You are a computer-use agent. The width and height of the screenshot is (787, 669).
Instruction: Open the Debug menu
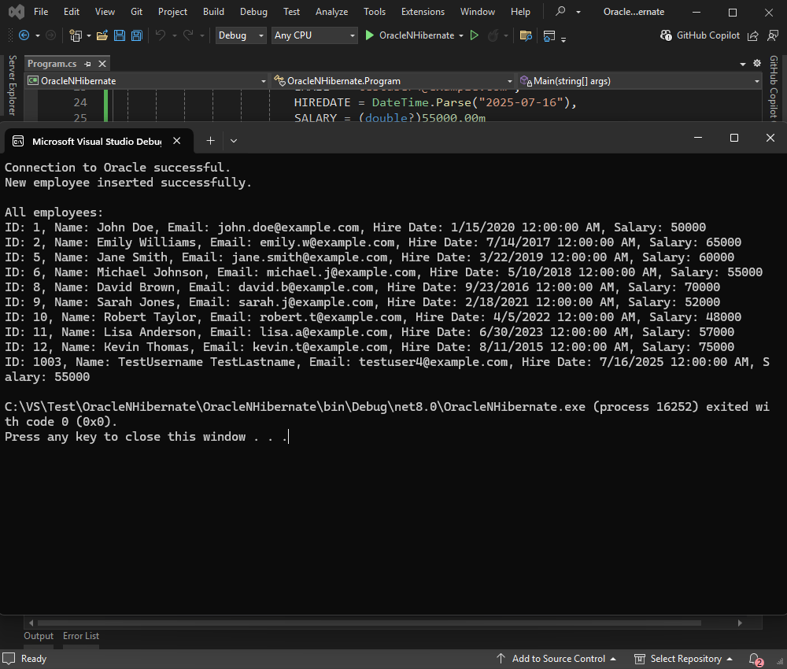(x=253, y=11)
